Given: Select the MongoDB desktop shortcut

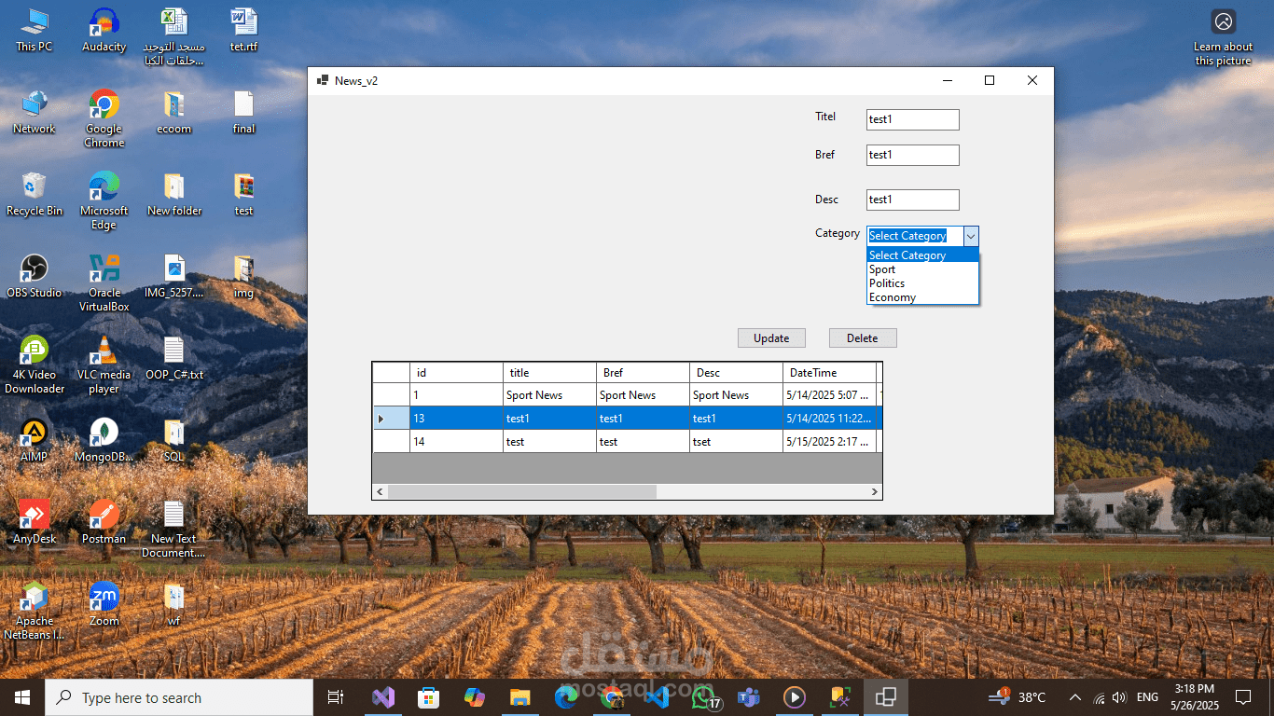Looking at the screenshot, I should [x=104, y=440].
